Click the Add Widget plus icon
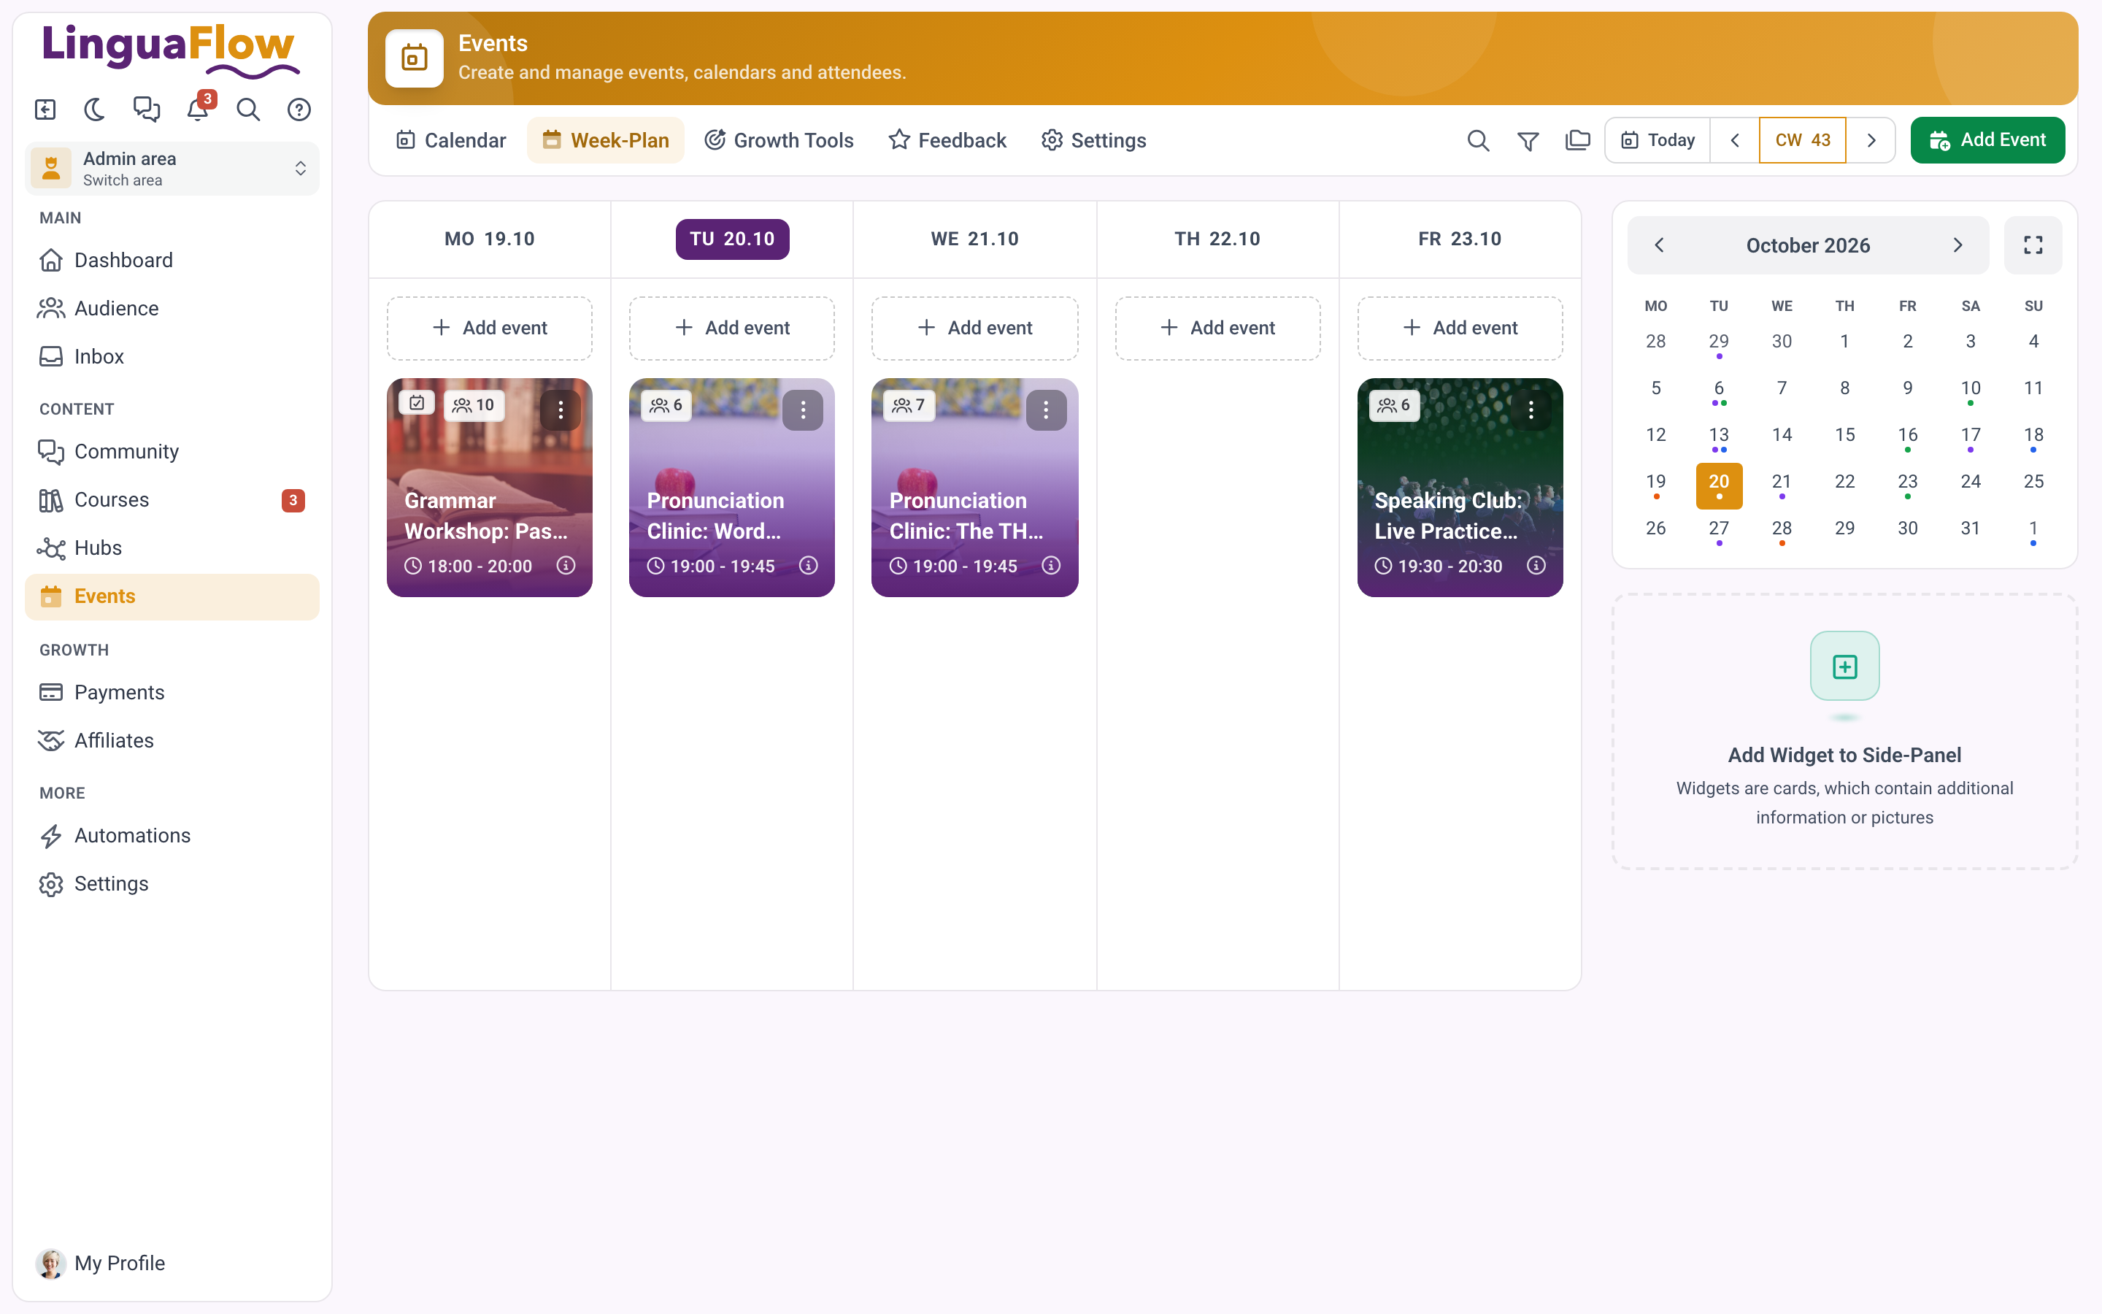 (1845, 666)
